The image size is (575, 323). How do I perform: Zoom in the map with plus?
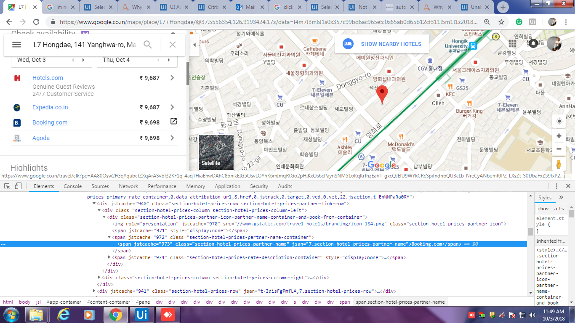(x=559, y=136)
